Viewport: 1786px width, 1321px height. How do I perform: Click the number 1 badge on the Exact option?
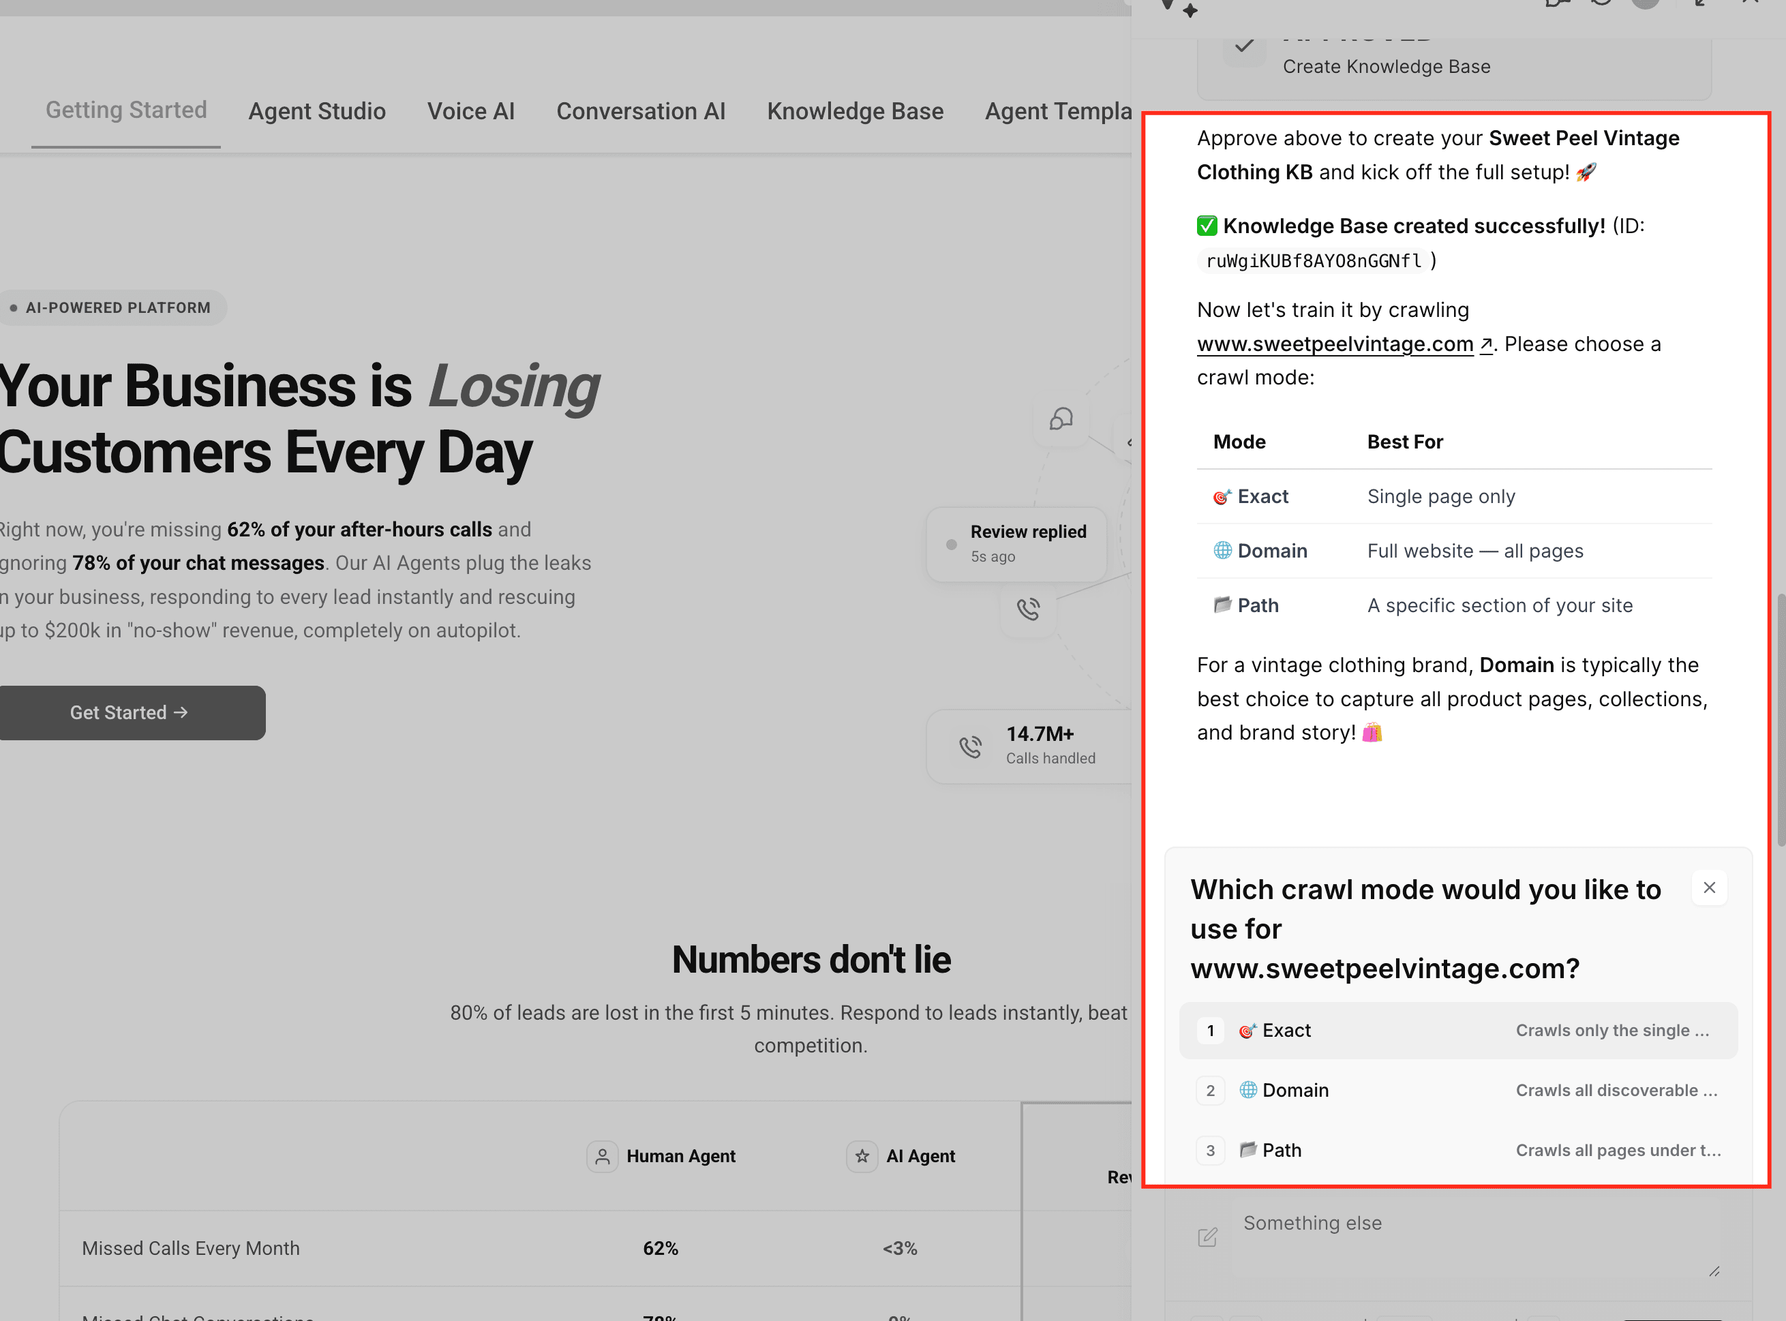point(1211,1031)
